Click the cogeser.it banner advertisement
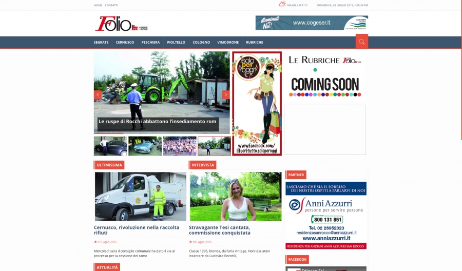 312,23
